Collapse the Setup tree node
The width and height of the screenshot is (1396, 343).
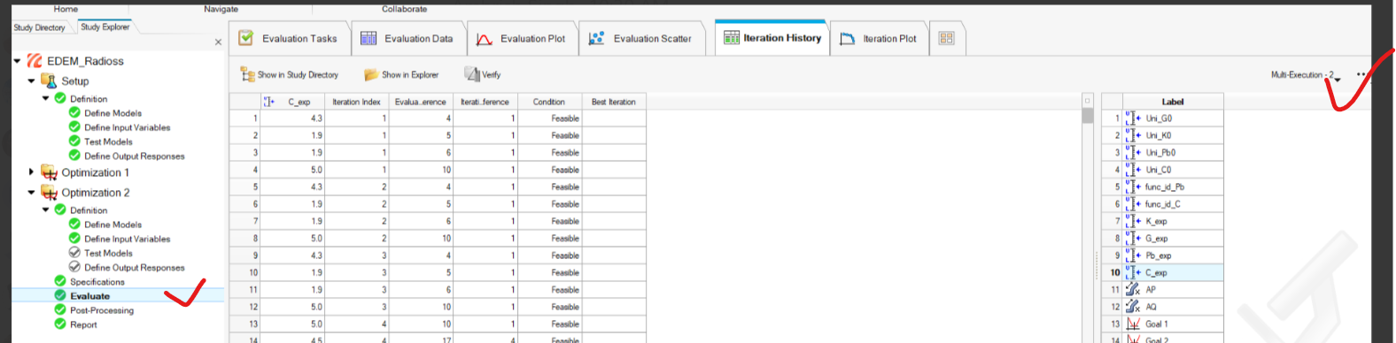tap(31, 80)
